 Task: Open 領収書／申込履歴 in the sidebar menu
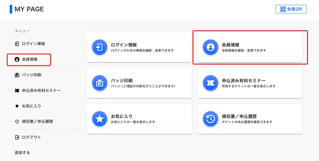[x=38, y=121]
